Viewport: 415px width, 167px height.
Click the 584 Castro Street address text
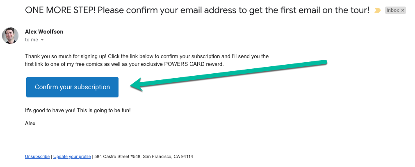click(117, 156)
